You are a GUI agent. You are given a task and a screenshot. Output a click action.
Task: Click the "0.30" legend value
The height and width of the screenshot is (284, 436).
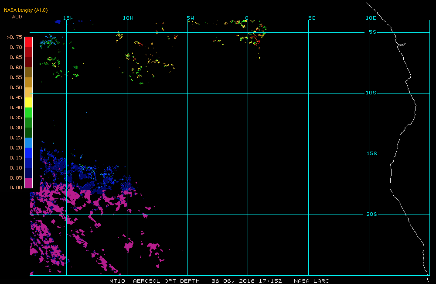tap(16, 128)
